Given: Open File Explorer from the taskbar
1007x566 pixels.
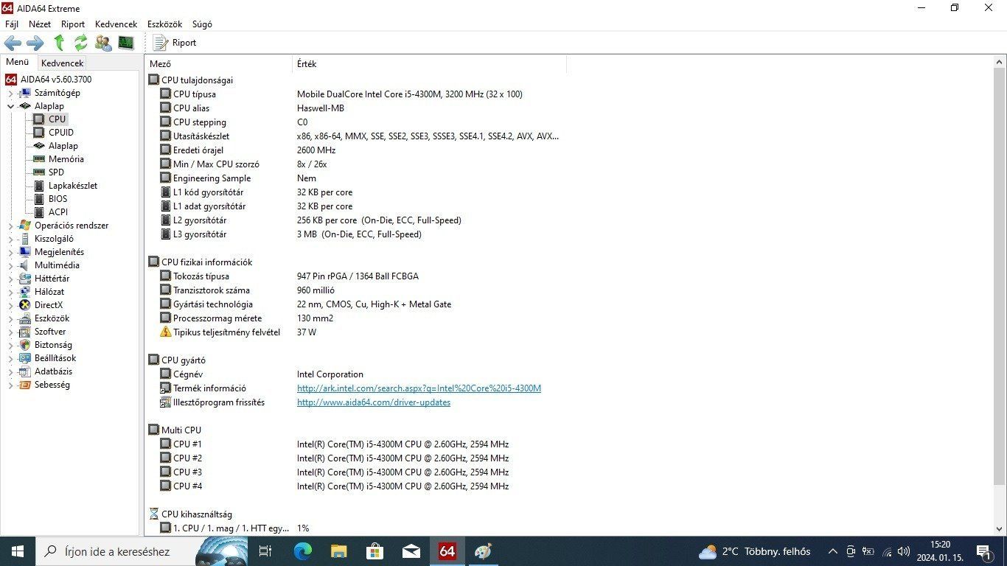Looking at the screenshot, I should coord(339,551).
